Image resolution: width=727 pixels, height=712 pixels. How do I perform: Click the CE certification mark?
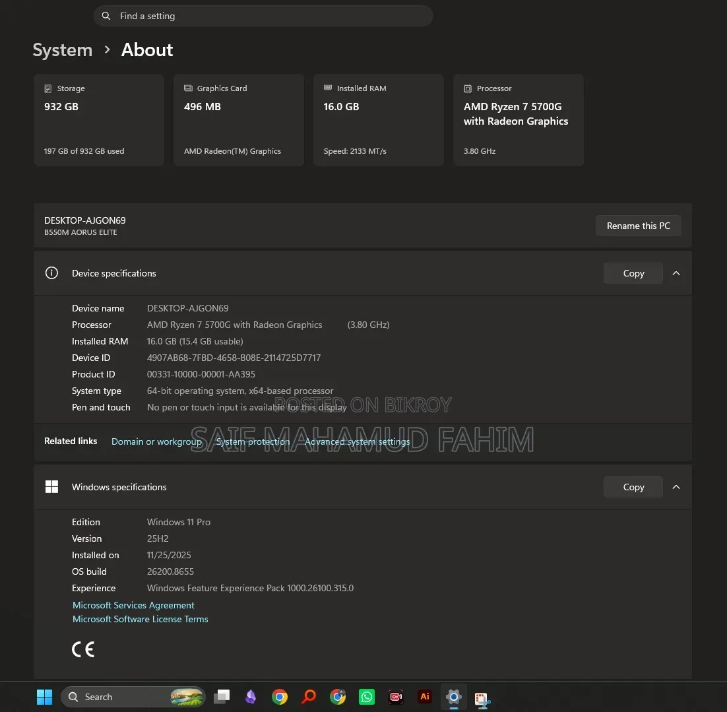coord(83,649)
